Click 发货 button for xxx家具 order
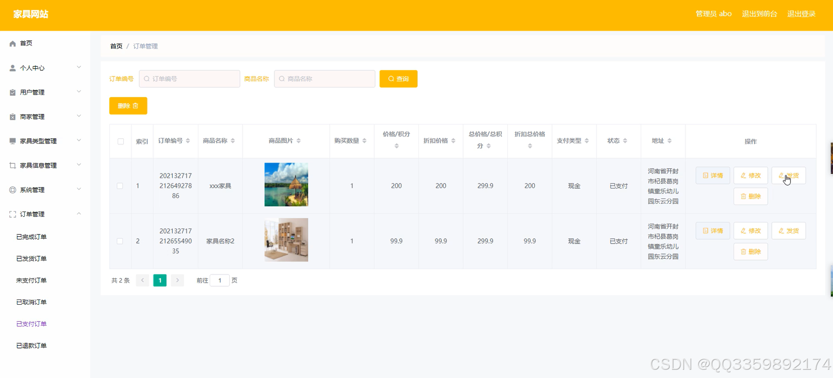 pyautogui.click(x=789, y=176)
